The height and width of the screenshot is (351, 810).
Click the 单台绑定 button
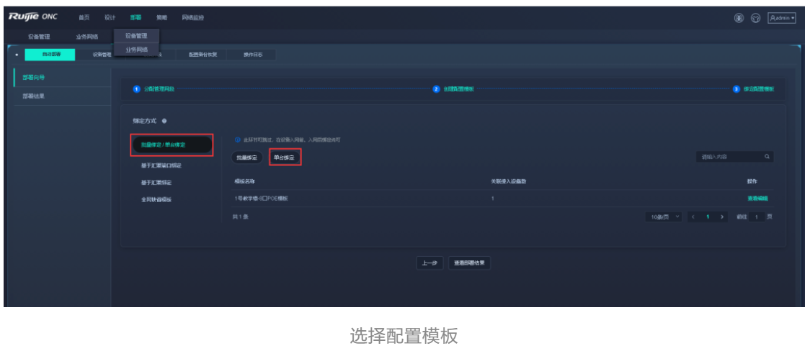coord(284,157)
